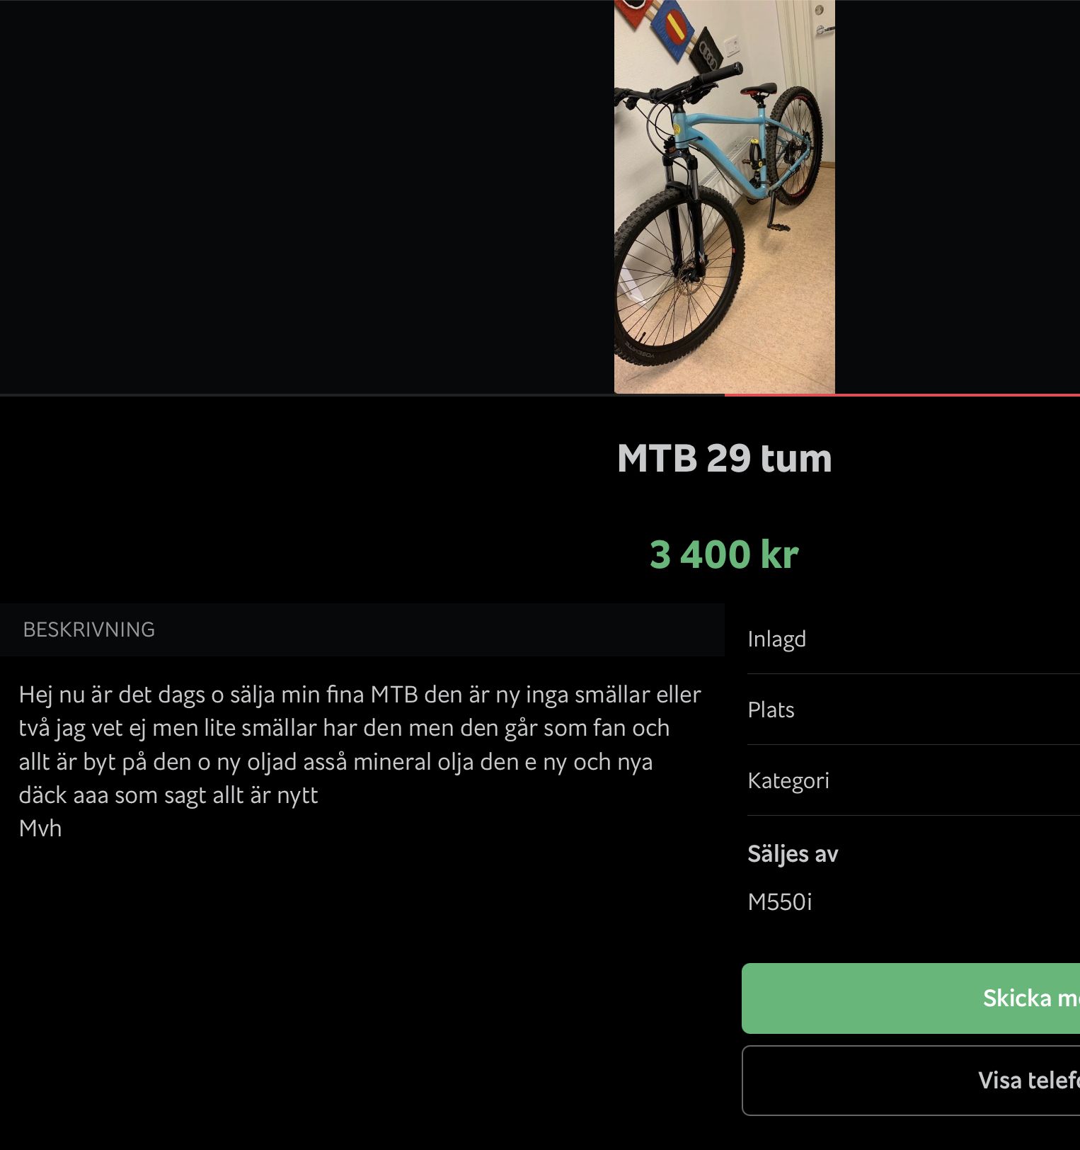The height and width of the screenshot is (1150, 1080).
Task: Open seller profile M550i
Action: coord(779,901)
